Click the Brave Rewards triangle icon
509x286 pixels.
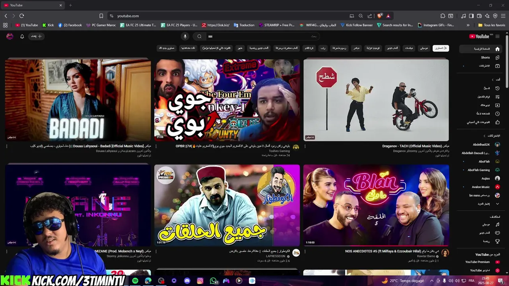pos(388,16)
